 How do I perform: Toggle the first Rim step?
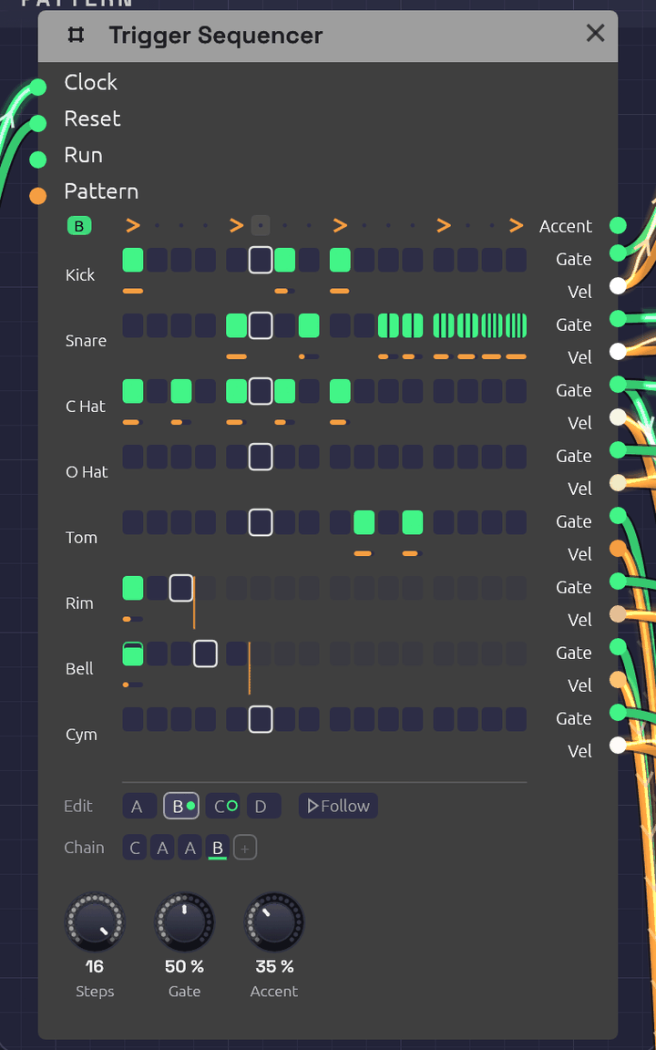tap(133, 588)
